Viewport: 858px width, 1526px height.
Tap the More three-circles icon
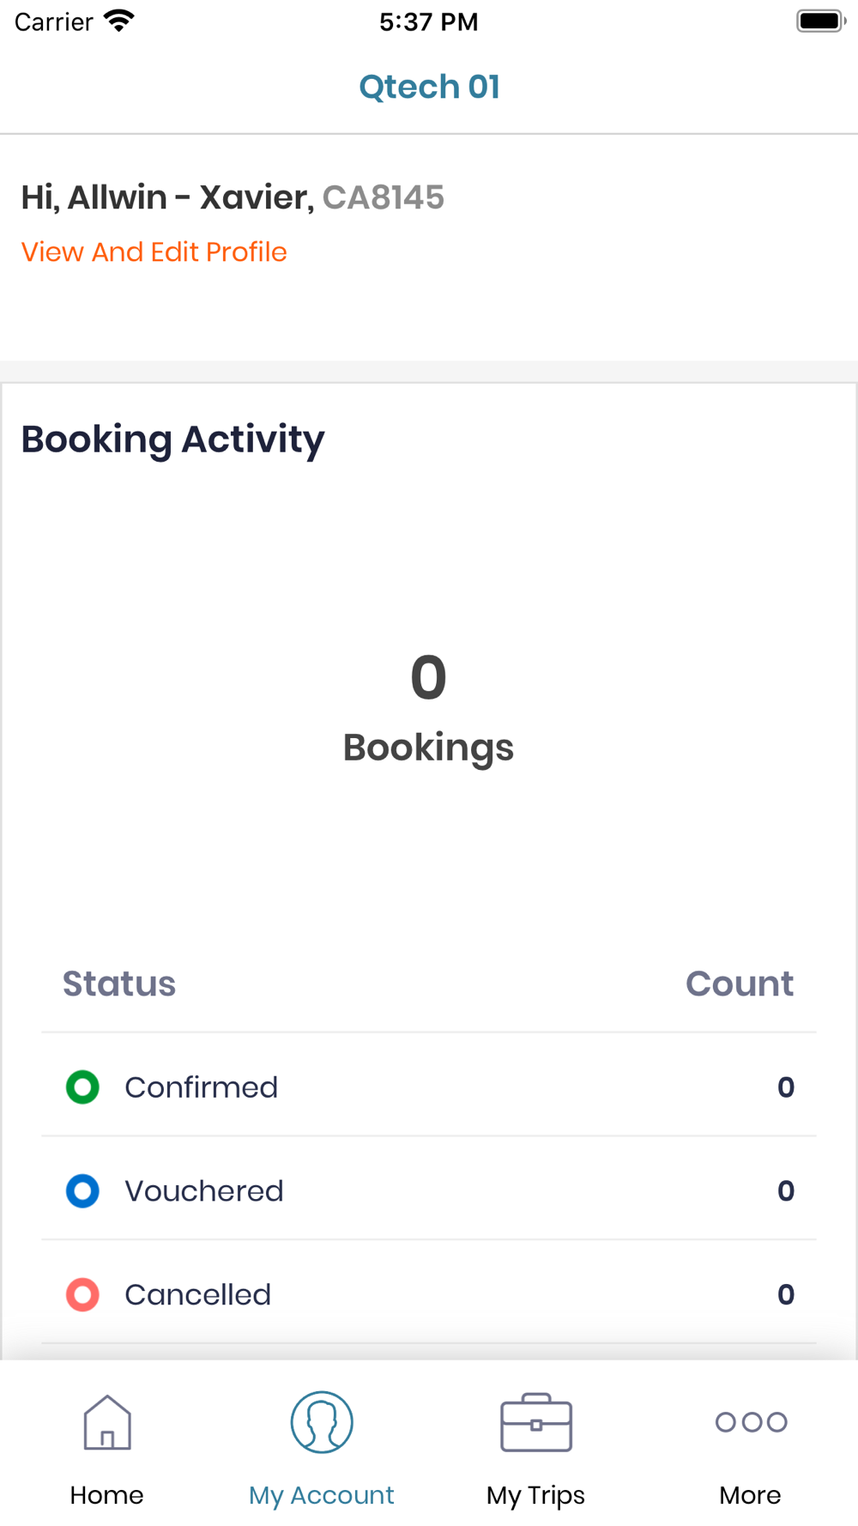(x=751, y=1422)
